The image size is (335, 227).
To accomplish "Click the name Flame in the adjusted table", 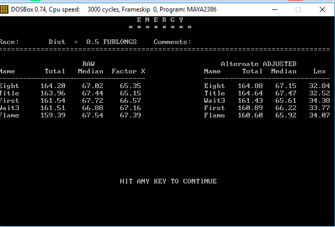I will tap(215, 115).
